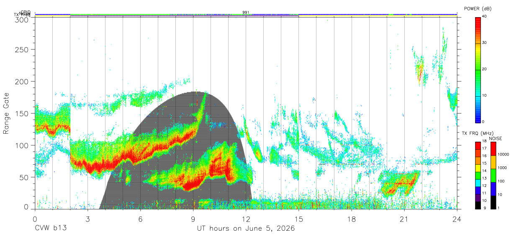Screen dimensions: 514x237
Task: Click the 'NOISE' legend title
Action: 496,138
